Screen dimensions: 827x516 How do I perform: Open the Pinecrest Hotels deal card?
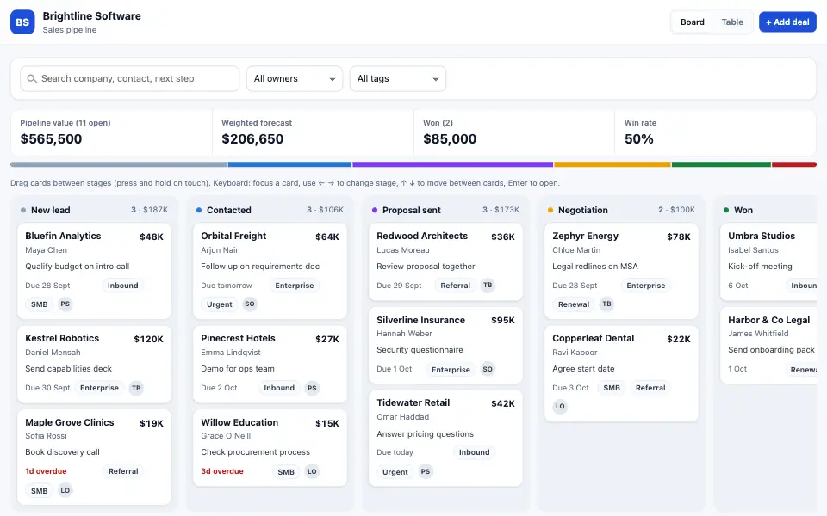click(x=270, y=365)
